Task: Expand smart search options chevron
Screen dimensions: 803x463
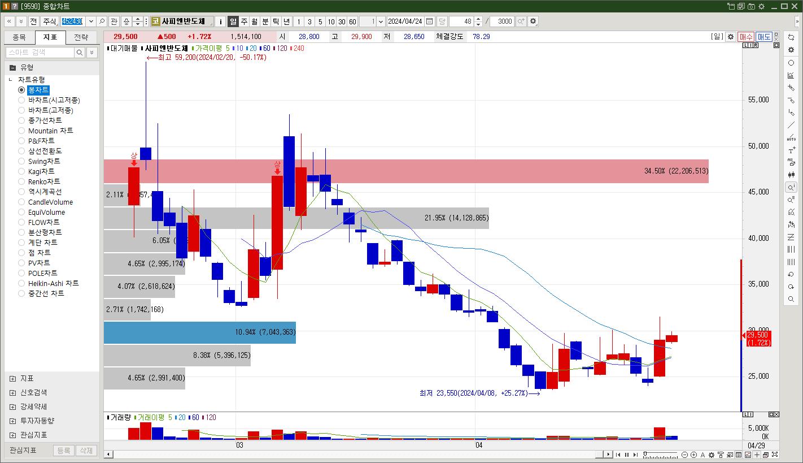Action: click(91, 52)
